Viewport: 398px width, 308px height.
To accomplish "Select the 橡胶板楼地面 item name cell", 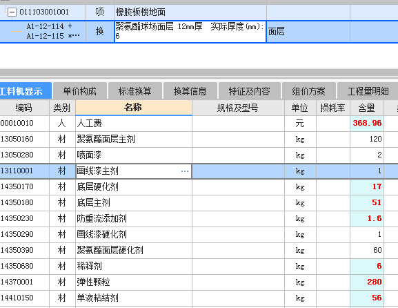I will coord(190,12).
